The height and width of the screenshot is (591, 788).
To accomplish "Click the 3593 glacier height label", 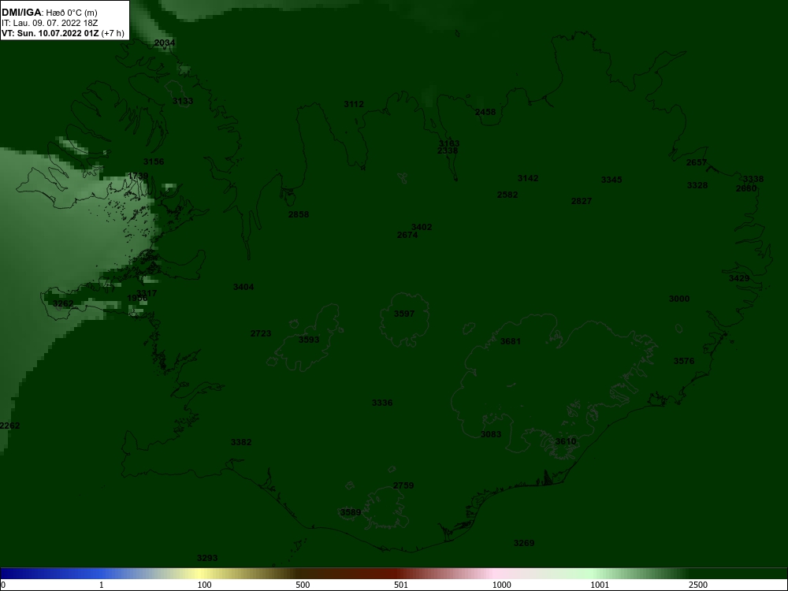I will [309, 340].
